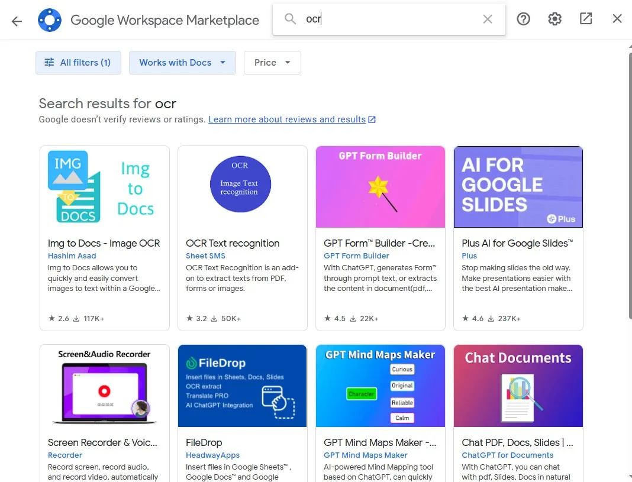632x482 pixels.
Task: Click Learn more about reviews and results
Action: (x=286, y=119)
